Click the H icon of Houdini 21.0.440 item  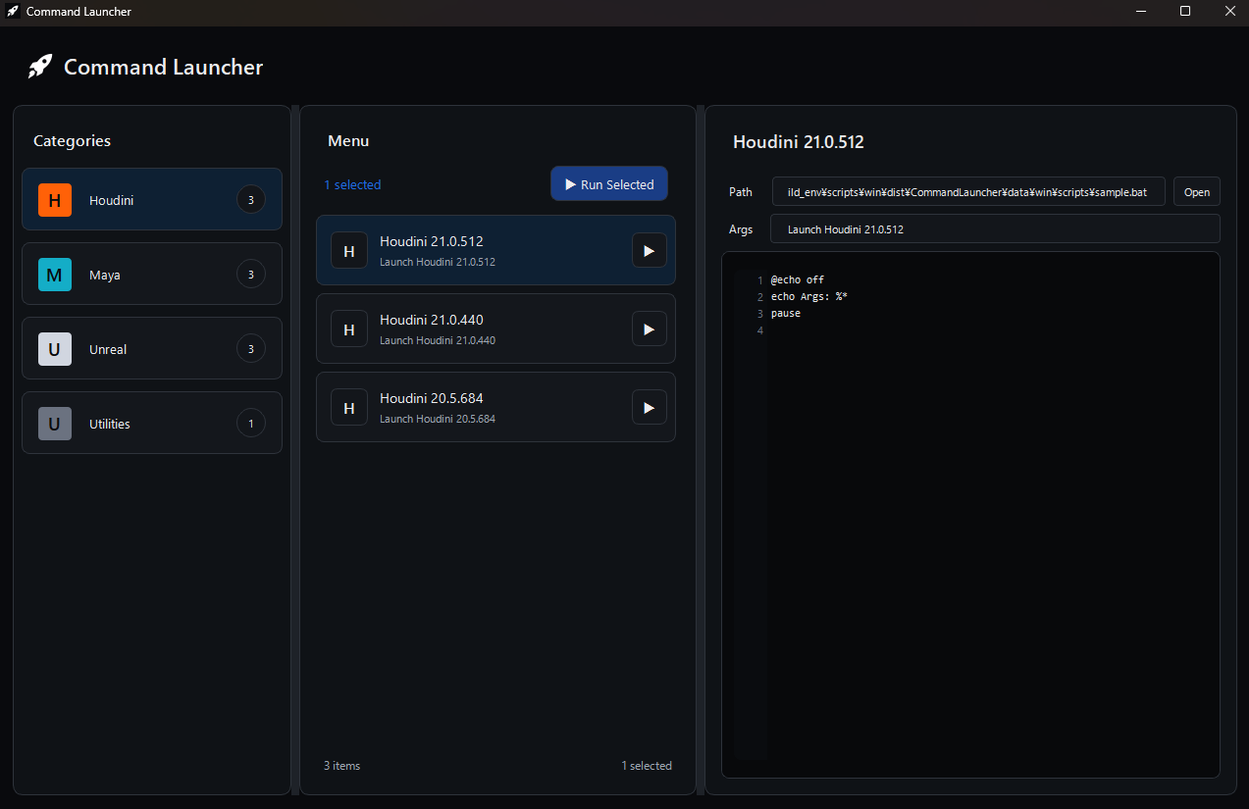pos(348,329)
